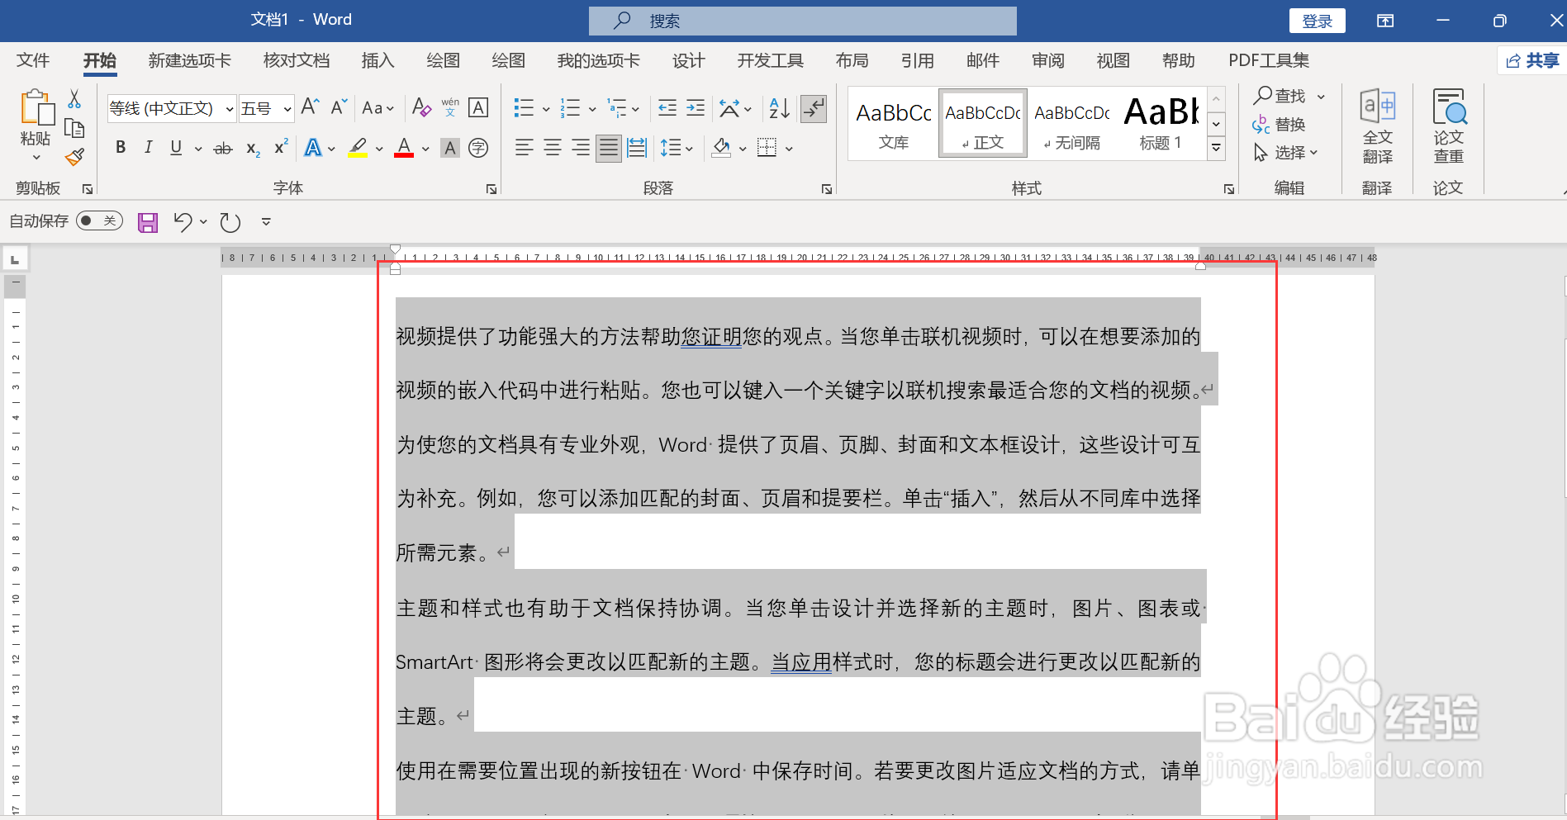The width and height of the screenshot is (1567, 820).
Task: Toggle show paragraph marks button
Action: point(814,107)
